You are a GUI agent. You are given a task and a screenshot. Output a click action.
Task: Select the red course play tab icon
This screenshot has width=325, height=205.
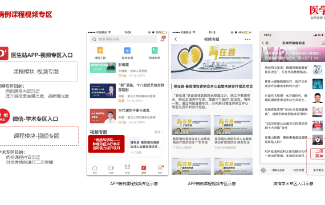click(144, 168)
